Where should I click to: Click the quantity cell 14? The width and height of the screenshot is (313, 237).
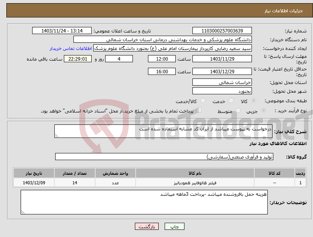click(x=75, y=183)
